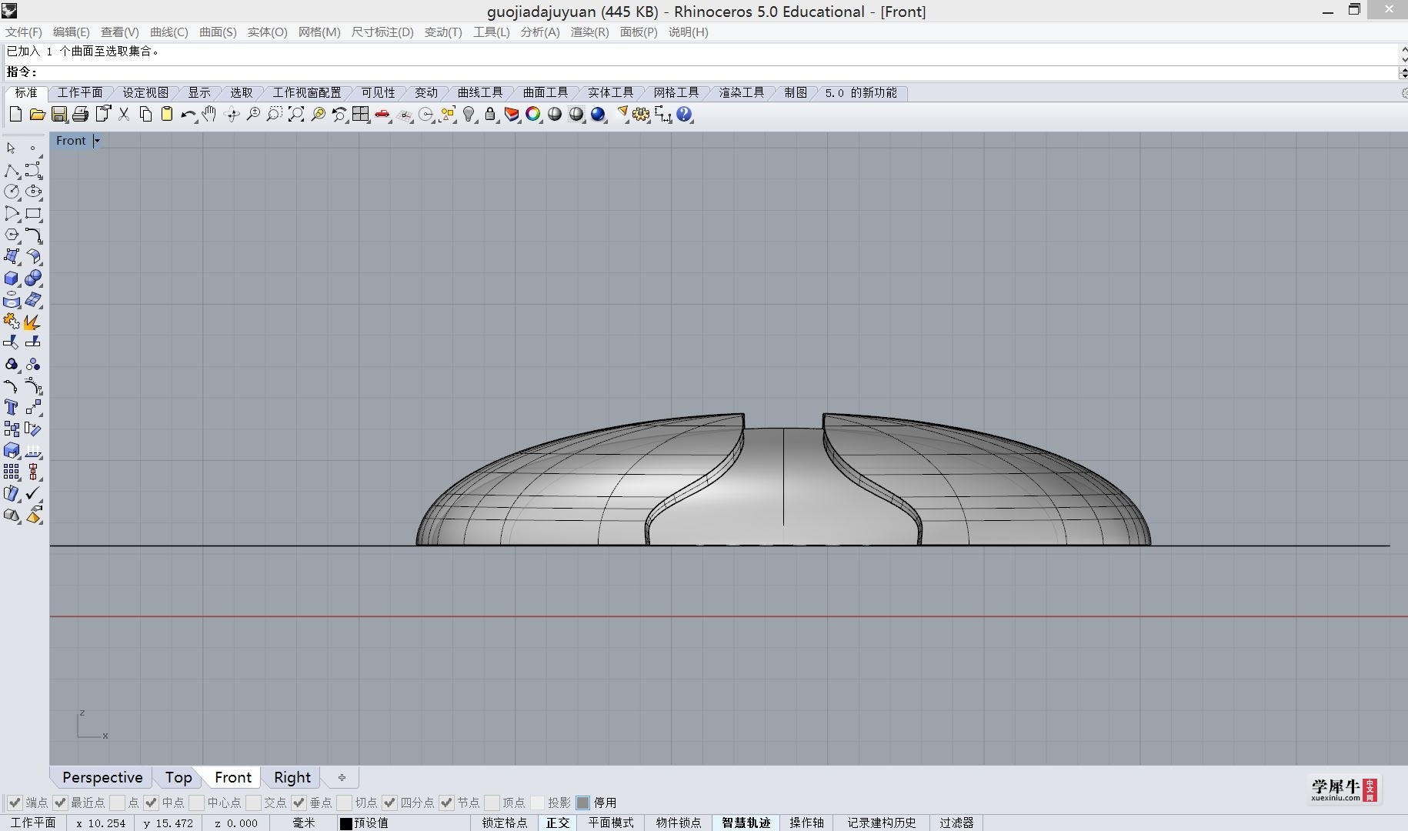Toggle the 端点 osnap checkbox
The width and height of the screenshot is (1408, 831).
[x=15, y=803]
